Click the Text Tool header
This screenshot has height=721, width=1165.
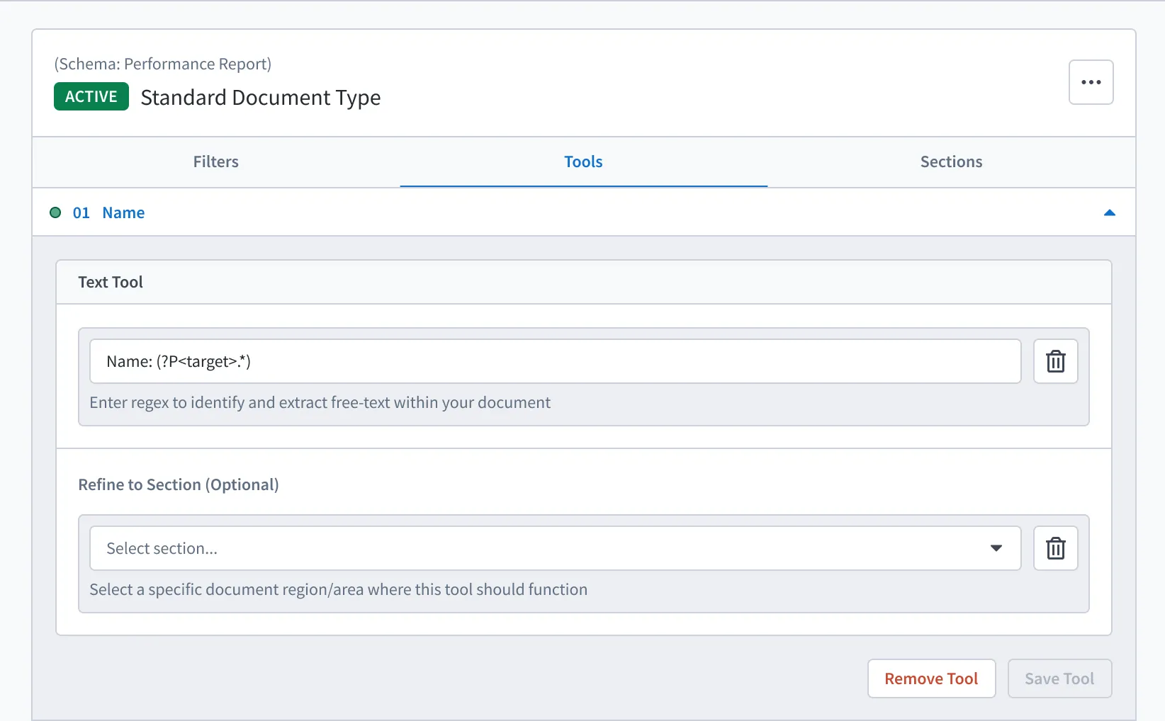pyautogui.click(x=111, y=282)
